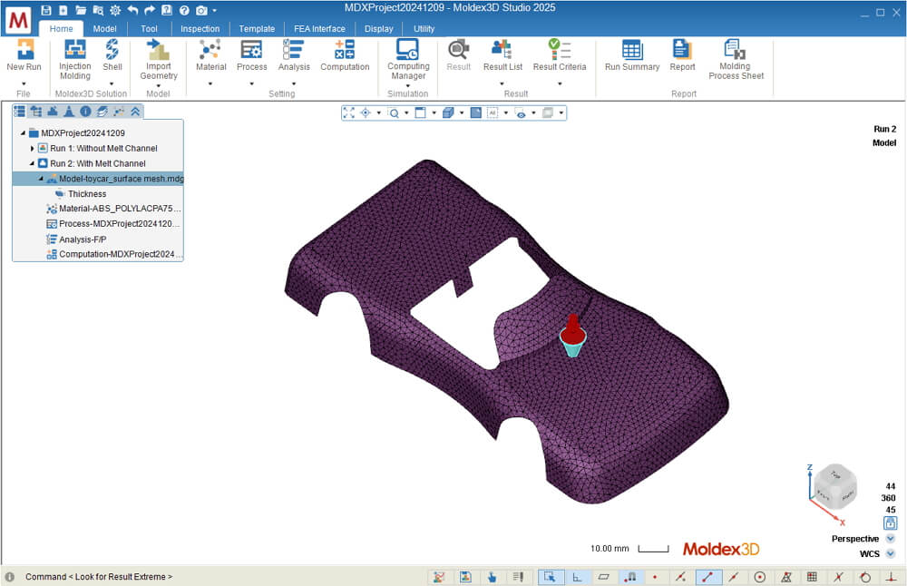Switch to the Template tab
Viewport: 907px width, 586px height.
pyautogui.click(x=257, y=28)
